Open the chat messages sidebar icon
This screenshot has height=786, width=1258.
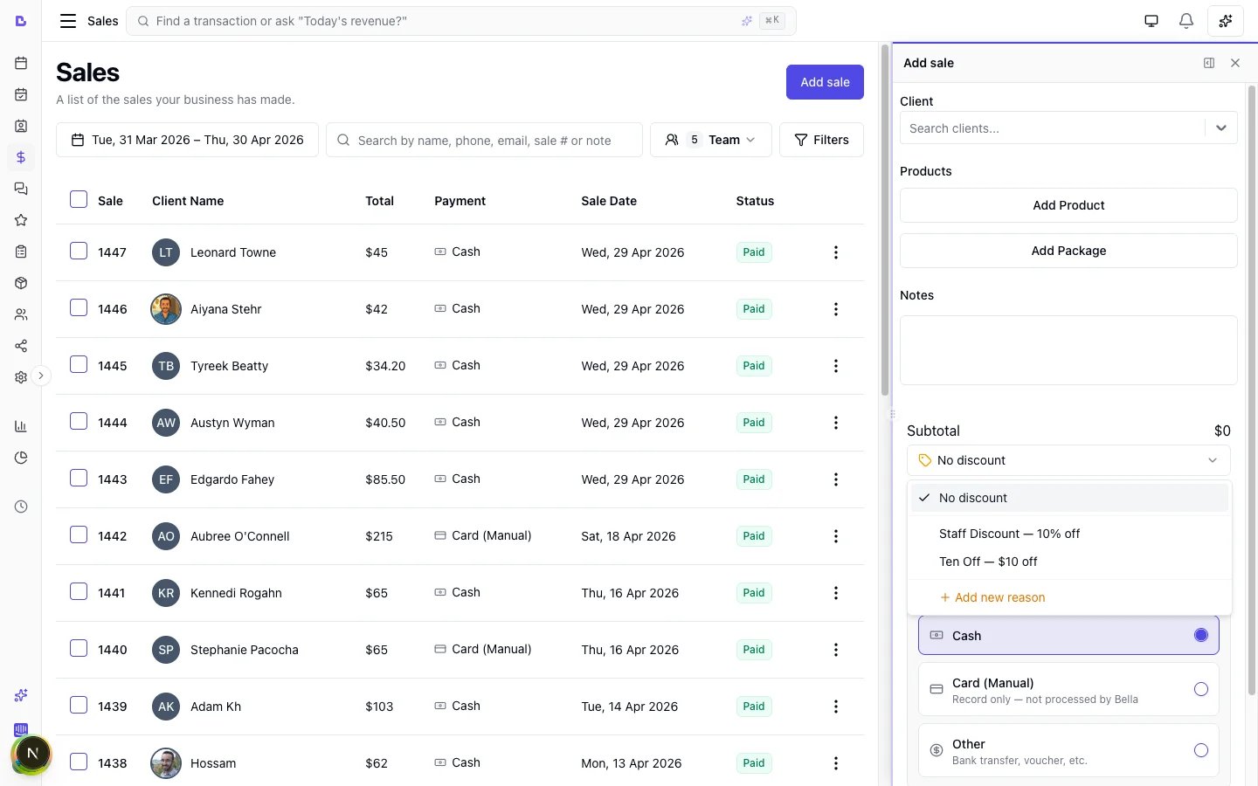21,189
